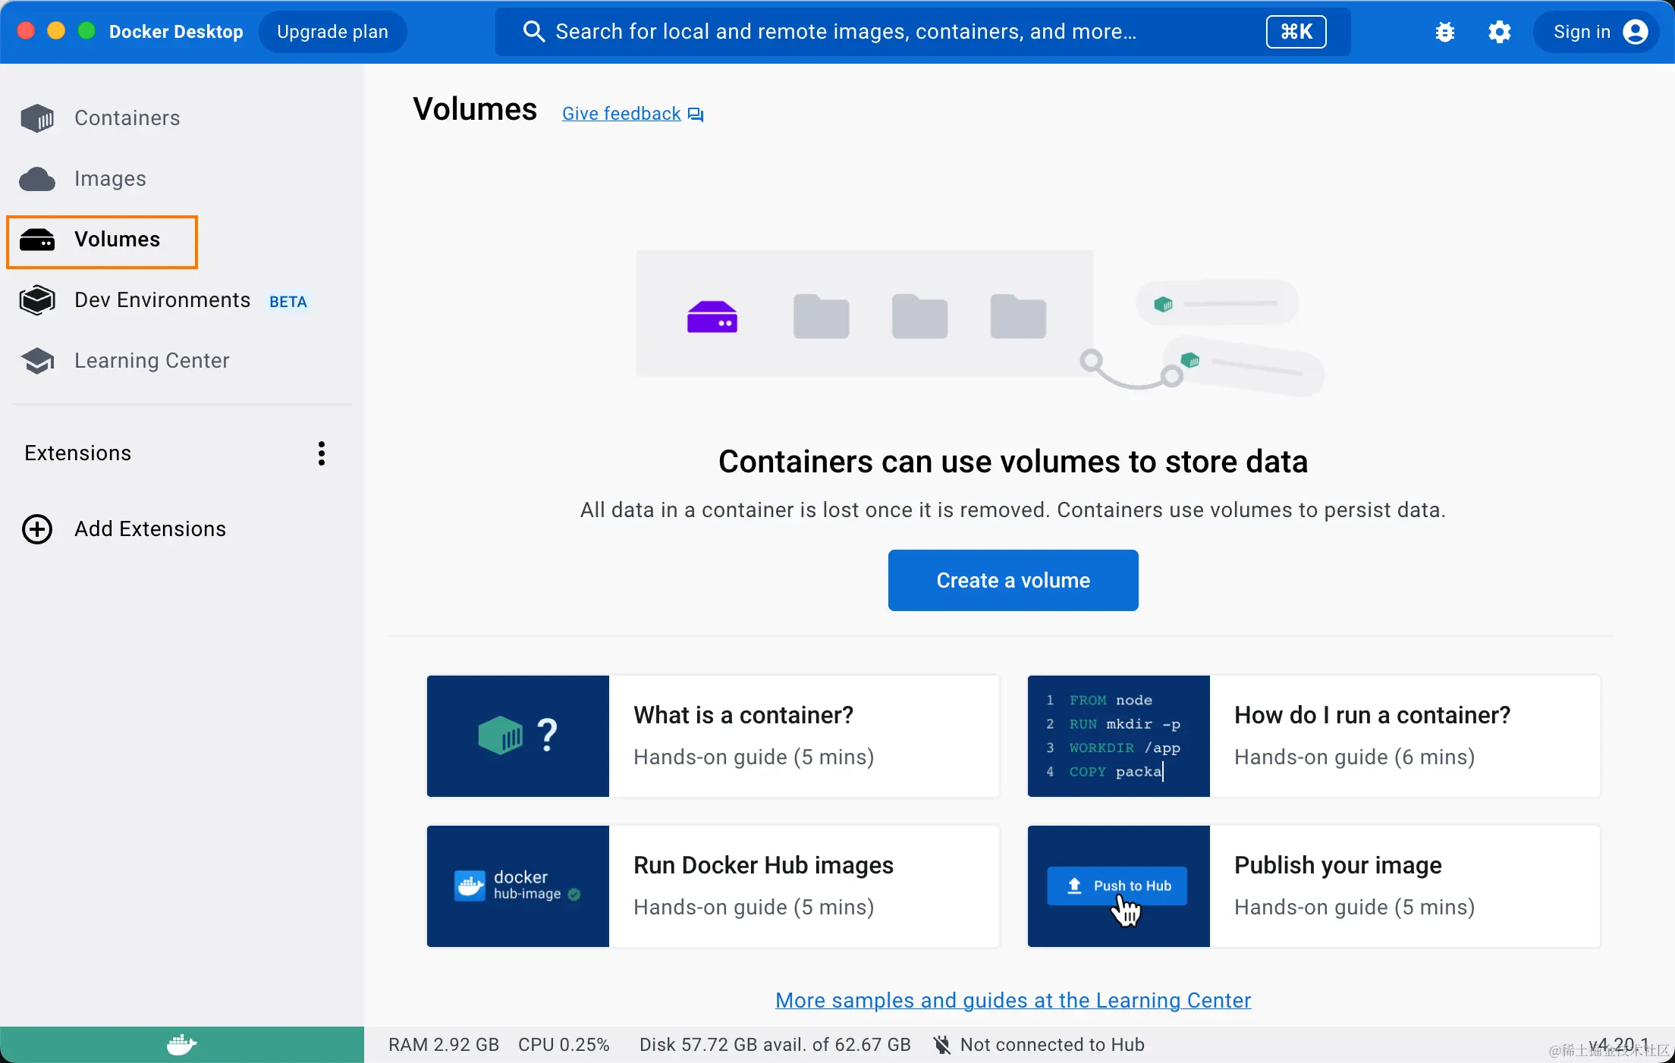Viewport: 1675px width, 1063px height.
Task: Open settings with the gear icon
Action: (1499, 32)
